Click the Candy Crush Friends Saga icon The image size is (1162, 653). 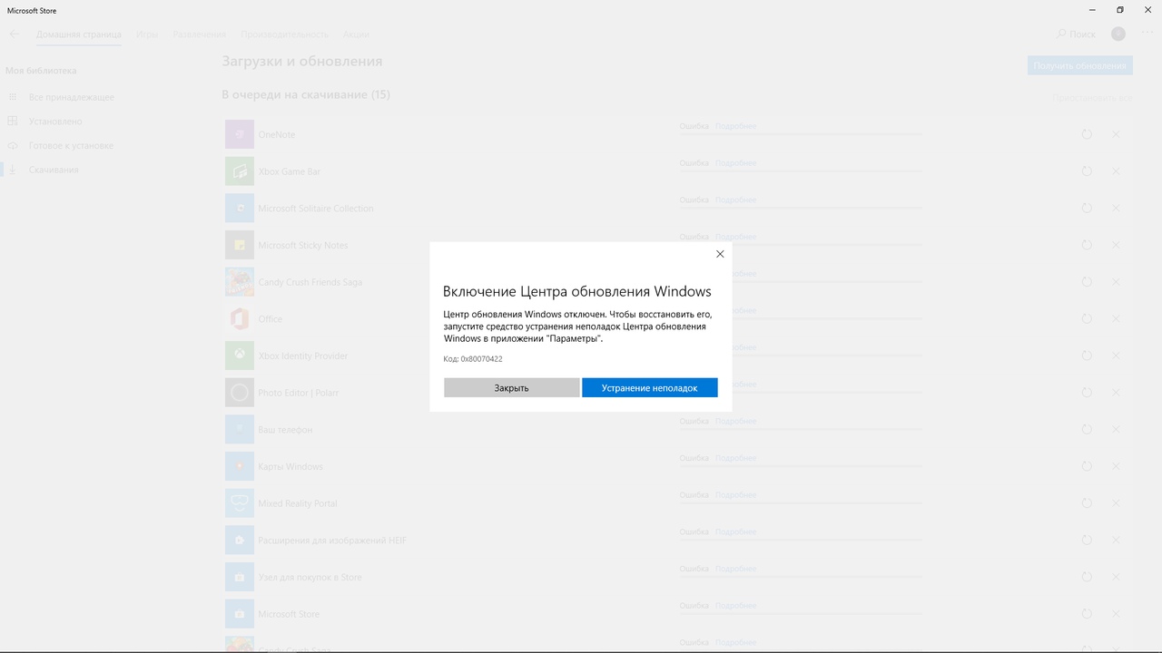point(240,282)
